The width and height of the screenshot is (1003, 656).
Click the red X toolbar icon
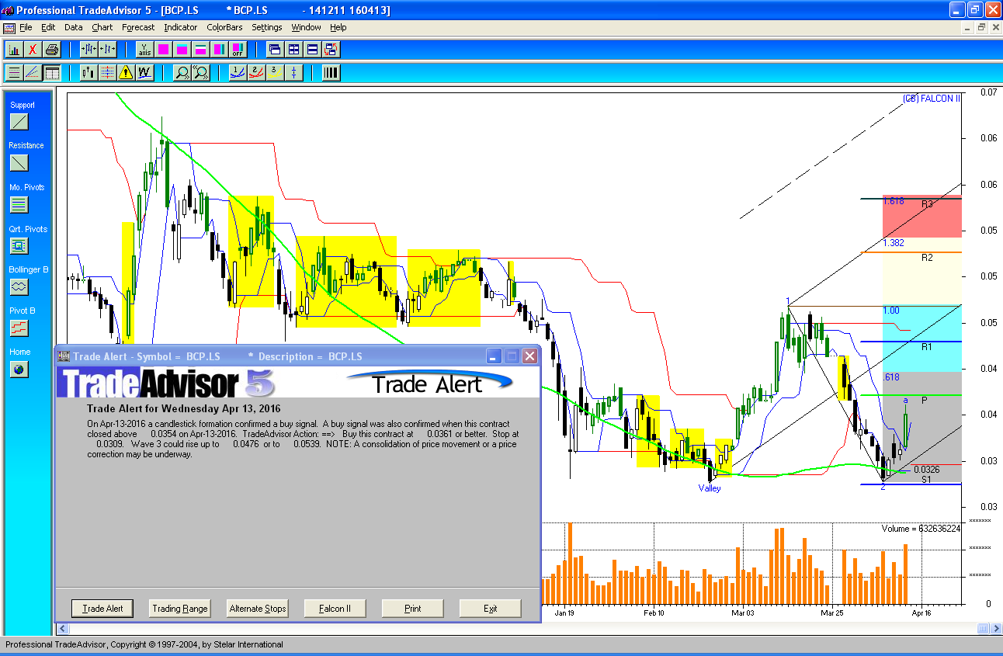33,50
